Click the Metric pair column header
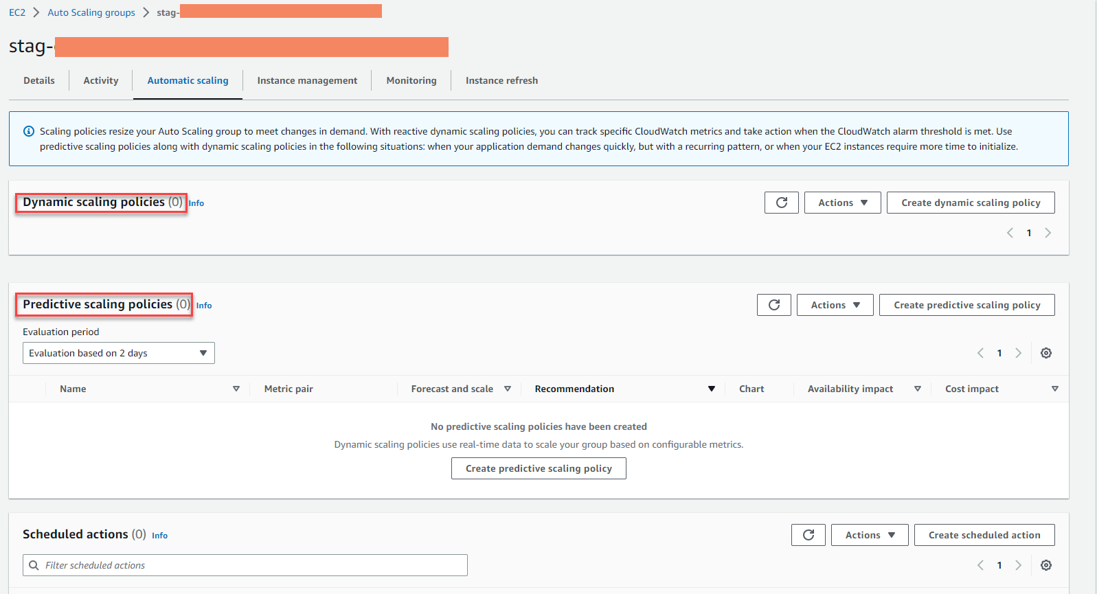The width and height of the screenshot is (1097, 594). [289, 389]
